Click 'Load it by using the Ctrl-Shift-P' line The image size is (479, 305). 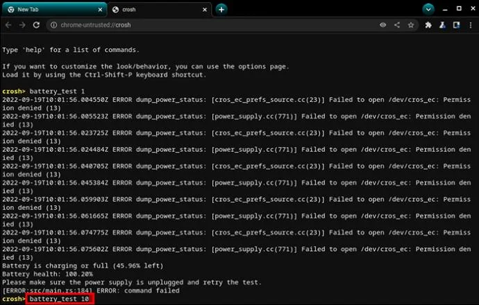[104, 75]
